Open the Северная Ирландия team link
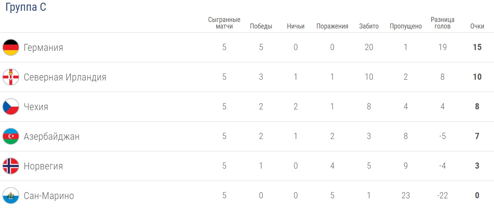The height and width of the screenshot is (211, 494). (65, 77)
